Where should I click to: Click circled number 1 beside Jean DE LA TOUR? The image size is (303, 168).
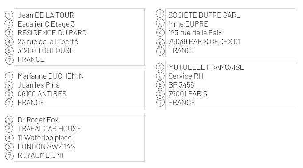pos(9,15)
